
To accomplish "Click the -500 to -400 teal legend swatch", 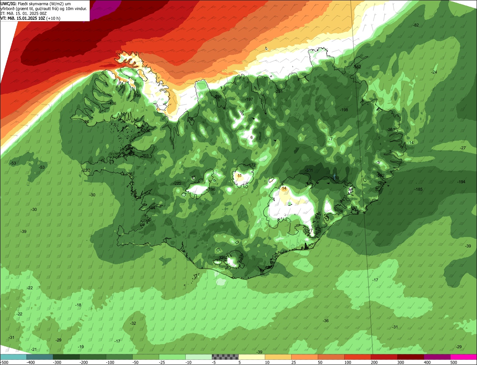I will coord(13,357).
